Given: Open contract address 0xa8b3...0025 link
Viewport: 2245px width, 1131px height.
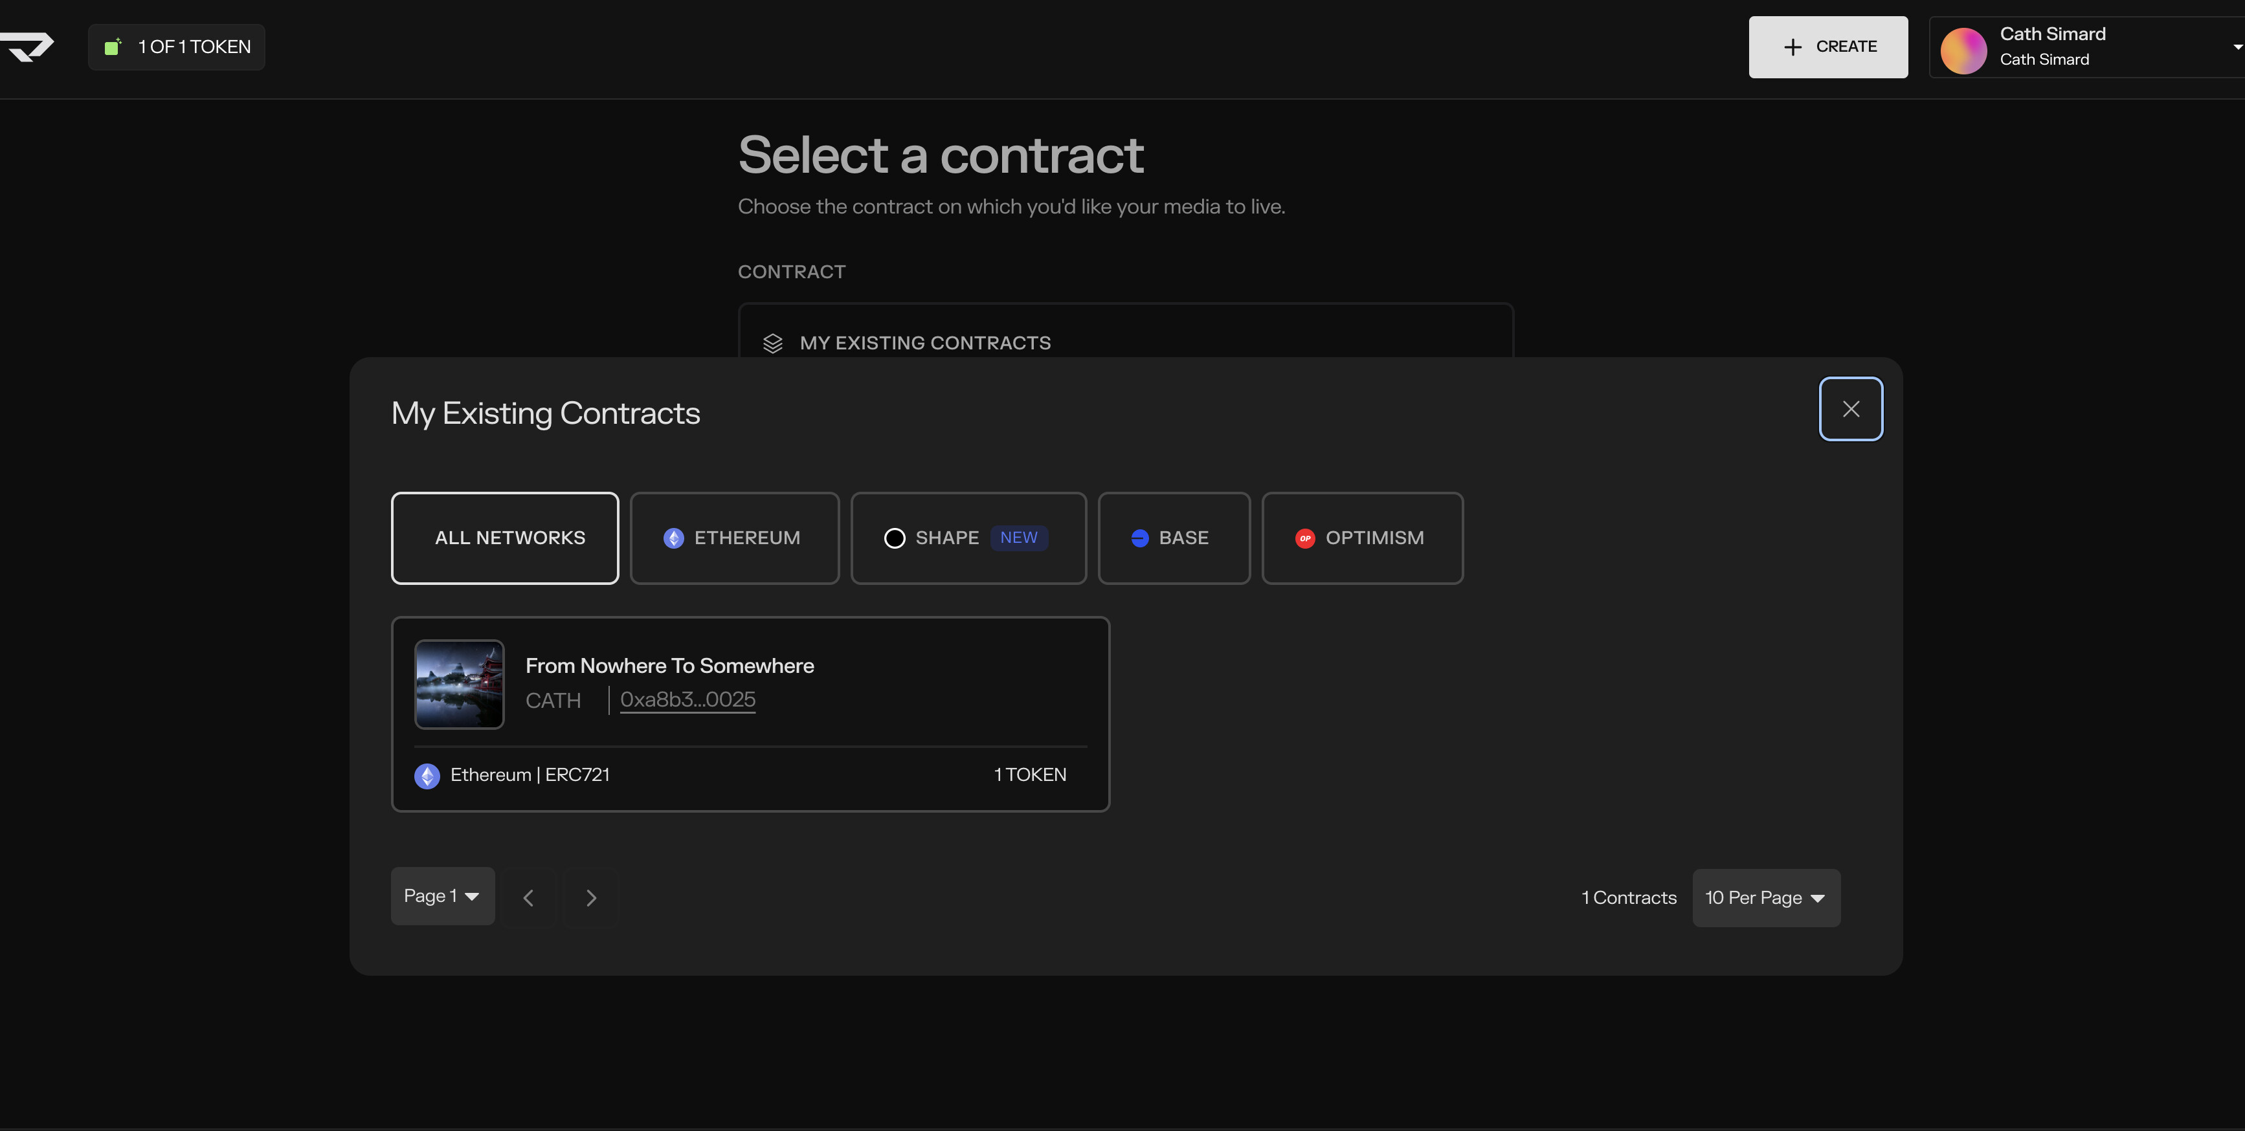Looking at the screenshot, I should point(687,699).
